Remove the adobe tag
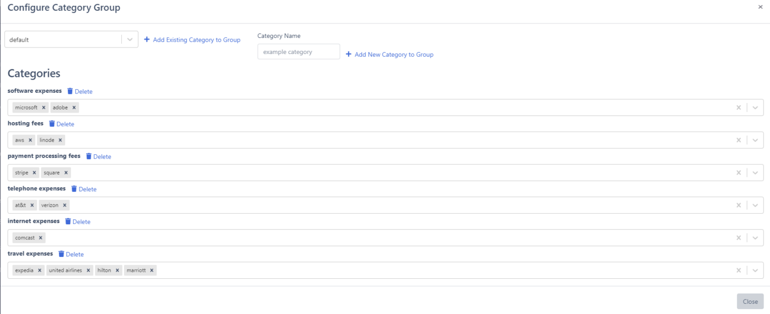 pos(74,107)
